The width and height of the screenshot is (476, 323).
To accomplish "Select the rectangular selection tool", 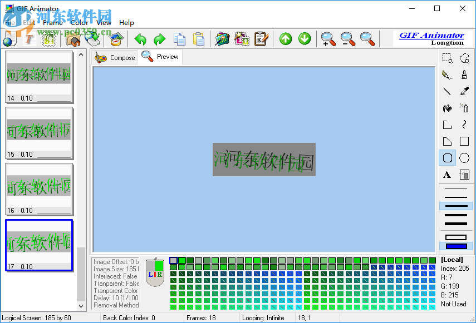I will (x=446, y=58).
